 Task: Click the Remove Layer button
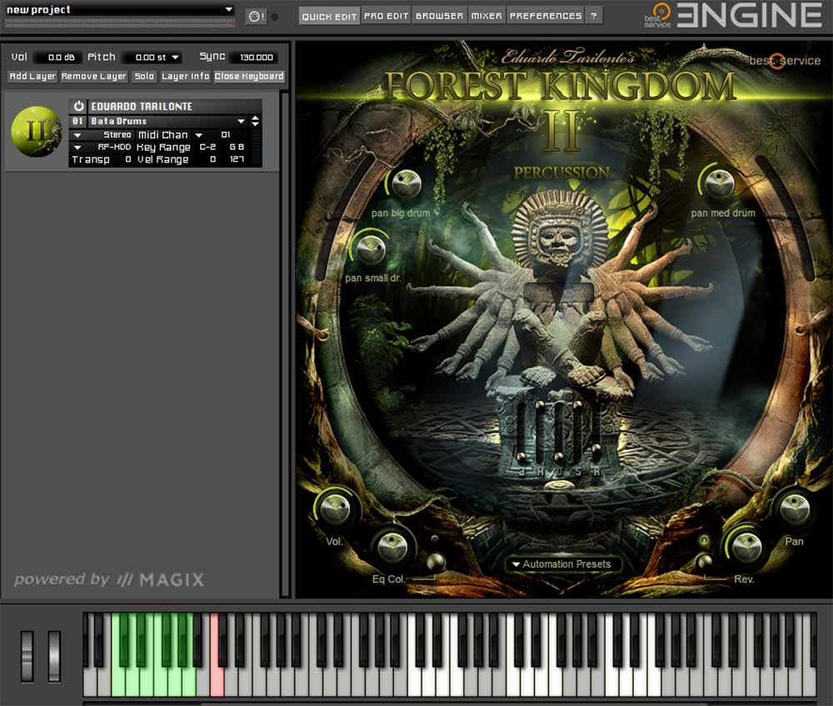pyautogui.click(x=94, y=77)
